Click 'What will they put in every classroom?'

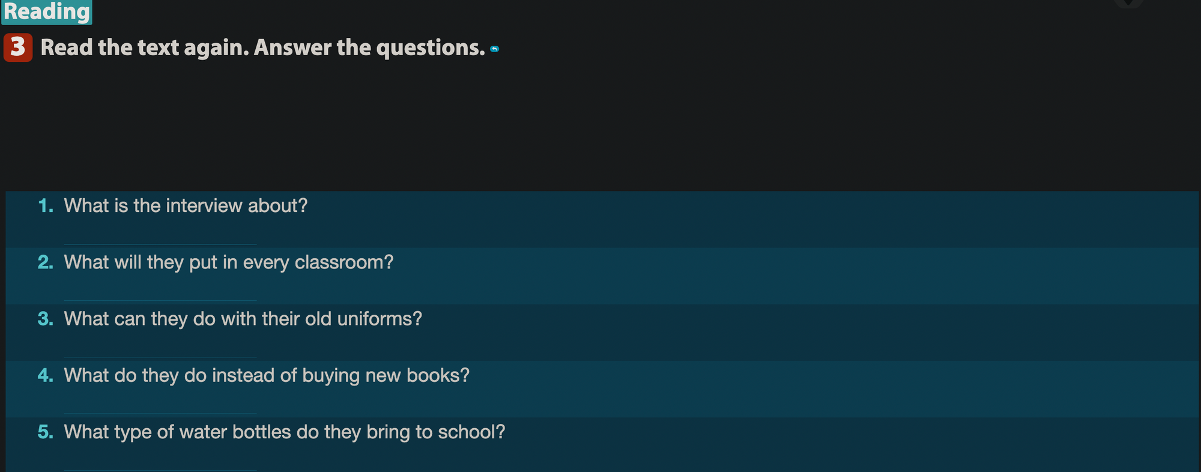228,262
